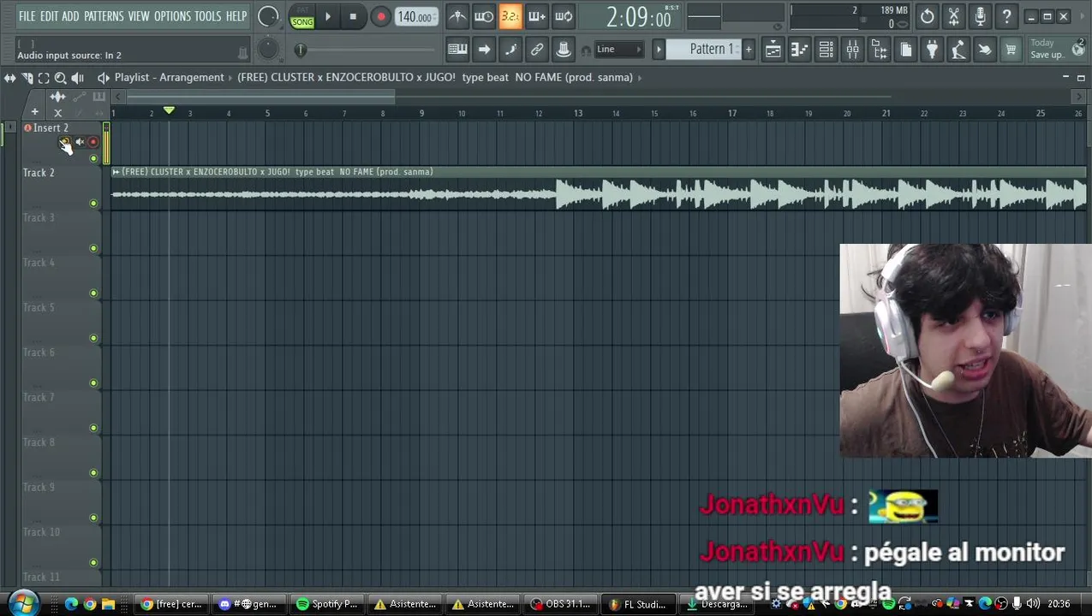
Task: Open the plugin picker plug icon
Action: click(x=932, y=50)
